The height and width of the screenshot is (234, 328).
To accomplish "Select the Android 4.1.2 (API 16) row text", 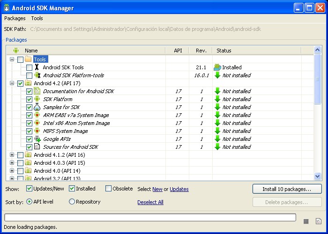I will click(60, 155).
